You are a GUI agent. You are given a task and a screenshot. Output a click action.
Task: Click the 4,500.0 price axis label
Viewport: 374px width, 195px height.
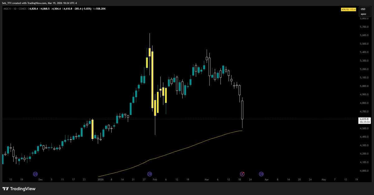[x=365, y=128]
